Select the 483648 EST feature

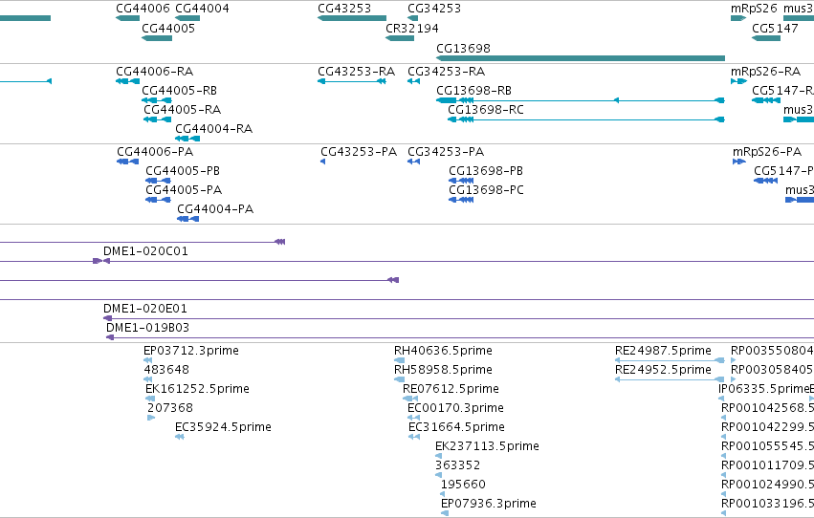pyautogui.click(x=148, y=379)
